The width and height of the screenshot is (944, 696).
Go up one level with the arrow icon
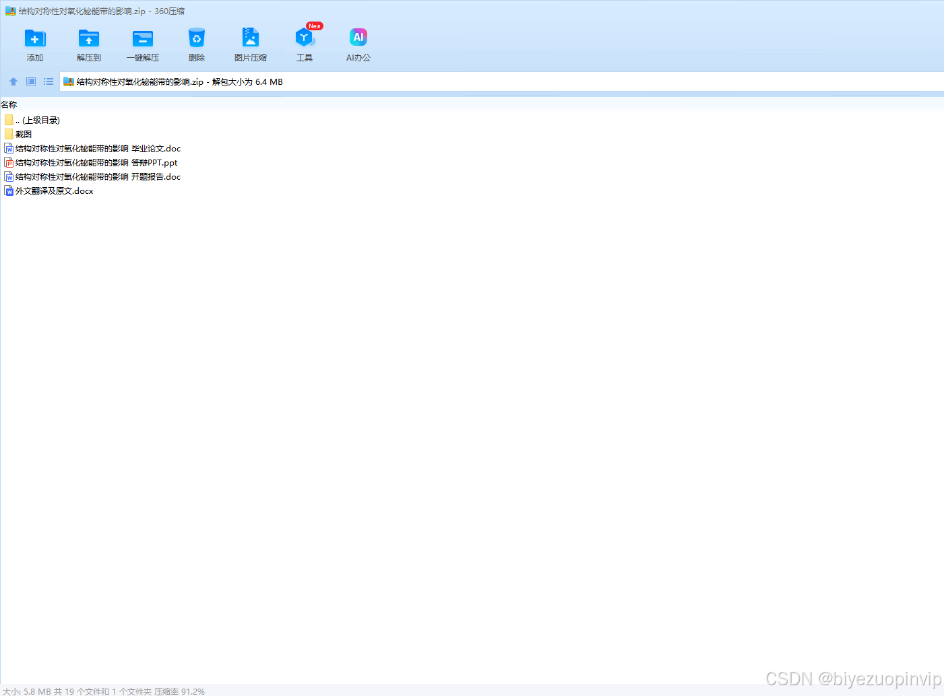coord(13,81)
